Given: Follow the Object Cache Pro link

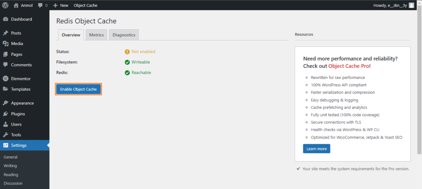Looking at the screenshot, I should click(x=349, y=66).
